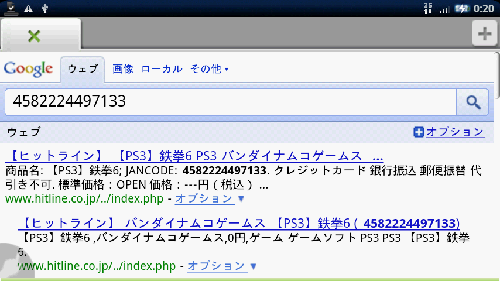The width and height of the screenshot is (500, 281).
Task: Open second result バンダイナムコゲームス 【PS3】鉄拳6
Action: tap(239, 223)
